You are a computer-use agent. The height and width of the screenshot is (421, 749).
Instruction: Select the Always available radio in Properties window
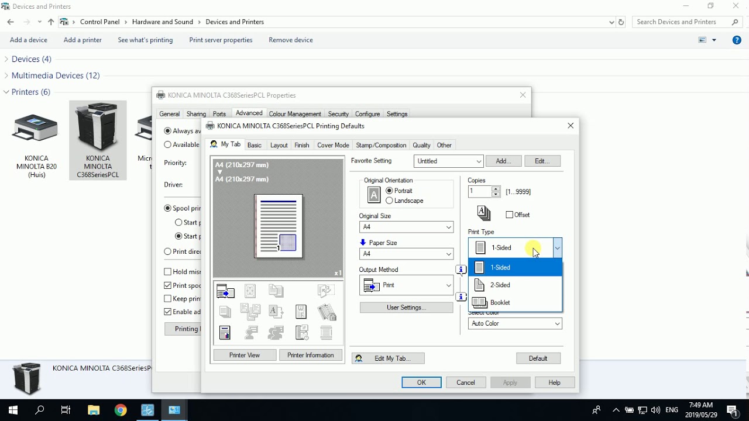point(168,131)
